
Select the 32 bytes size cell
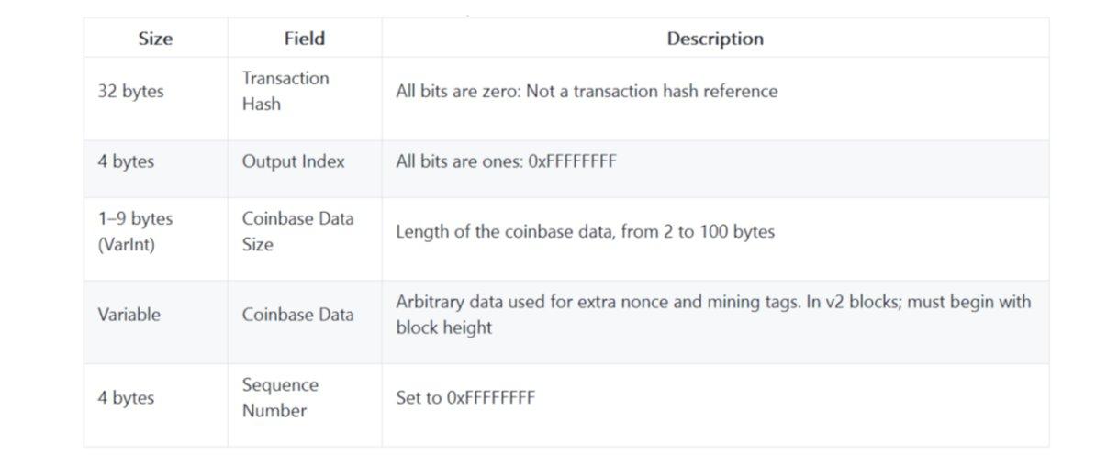click(x=130, y=92)
